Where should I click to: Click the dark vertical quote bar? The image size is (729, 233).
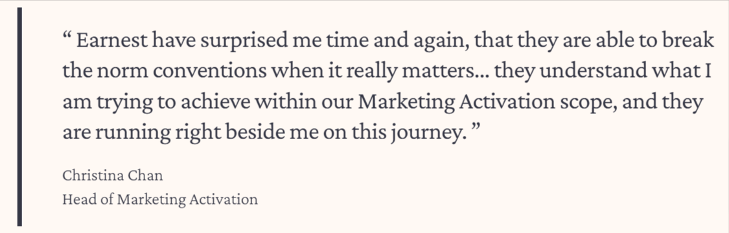tap(19, 116)
